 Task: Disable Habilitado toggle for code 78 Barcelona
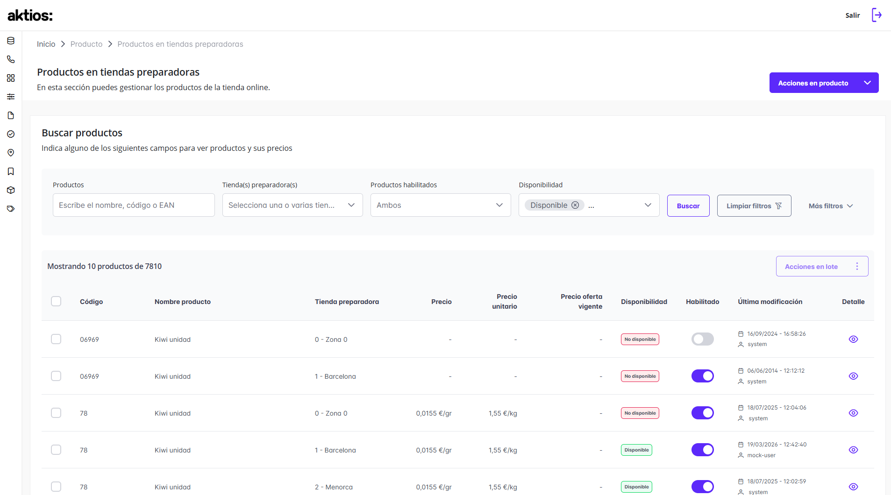(x=702, y=450)
